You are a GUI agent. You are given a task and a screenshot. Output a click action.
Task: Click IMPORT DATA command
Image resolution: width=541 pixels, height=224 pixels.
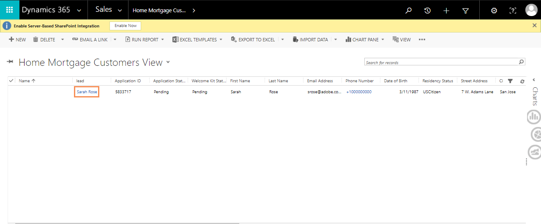click(x=310, y=40)
